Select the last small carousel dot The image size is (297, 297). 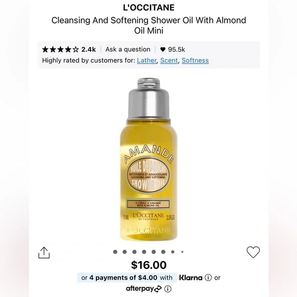182,252
